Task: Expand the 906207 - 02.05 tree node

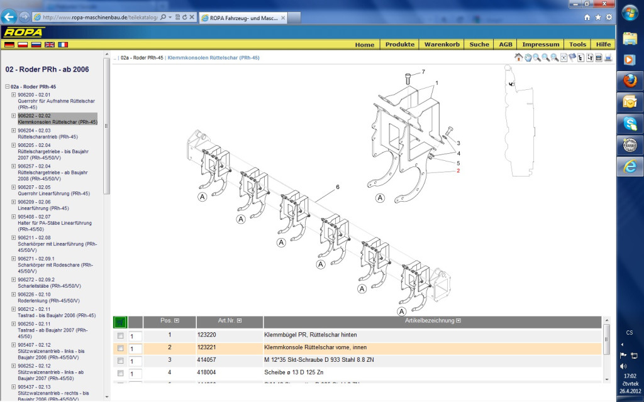Action: pyautogui.click(x=14, y=187)
